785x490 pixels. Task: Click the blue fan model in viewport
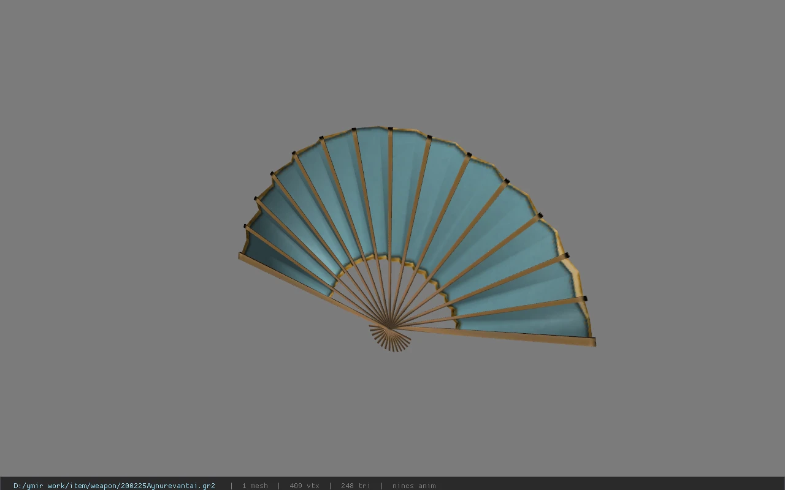coord(417,239)
